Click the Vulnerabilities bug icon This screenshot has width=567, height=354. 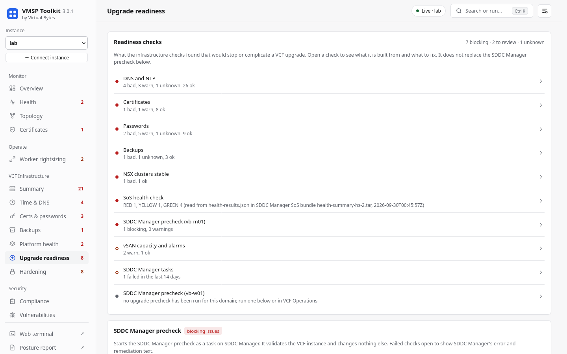(x=13, y=315)
